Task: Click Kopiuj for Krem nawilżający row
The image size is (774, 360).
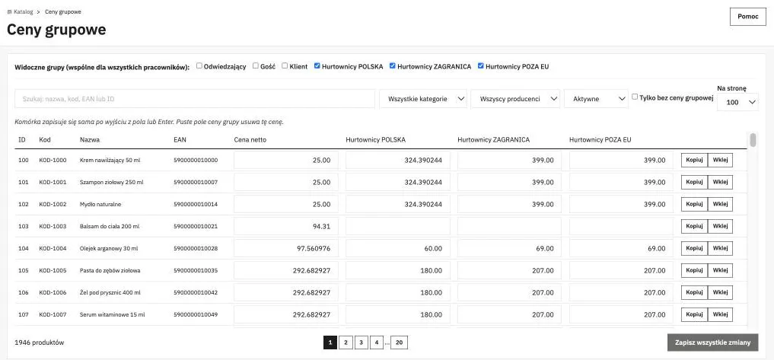Action: pyautogui.click(x=694, y=160)
